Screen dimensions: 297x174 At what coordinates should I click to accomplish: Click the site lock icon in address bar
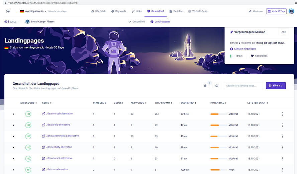pyautogui.click(x=5, y=3)
